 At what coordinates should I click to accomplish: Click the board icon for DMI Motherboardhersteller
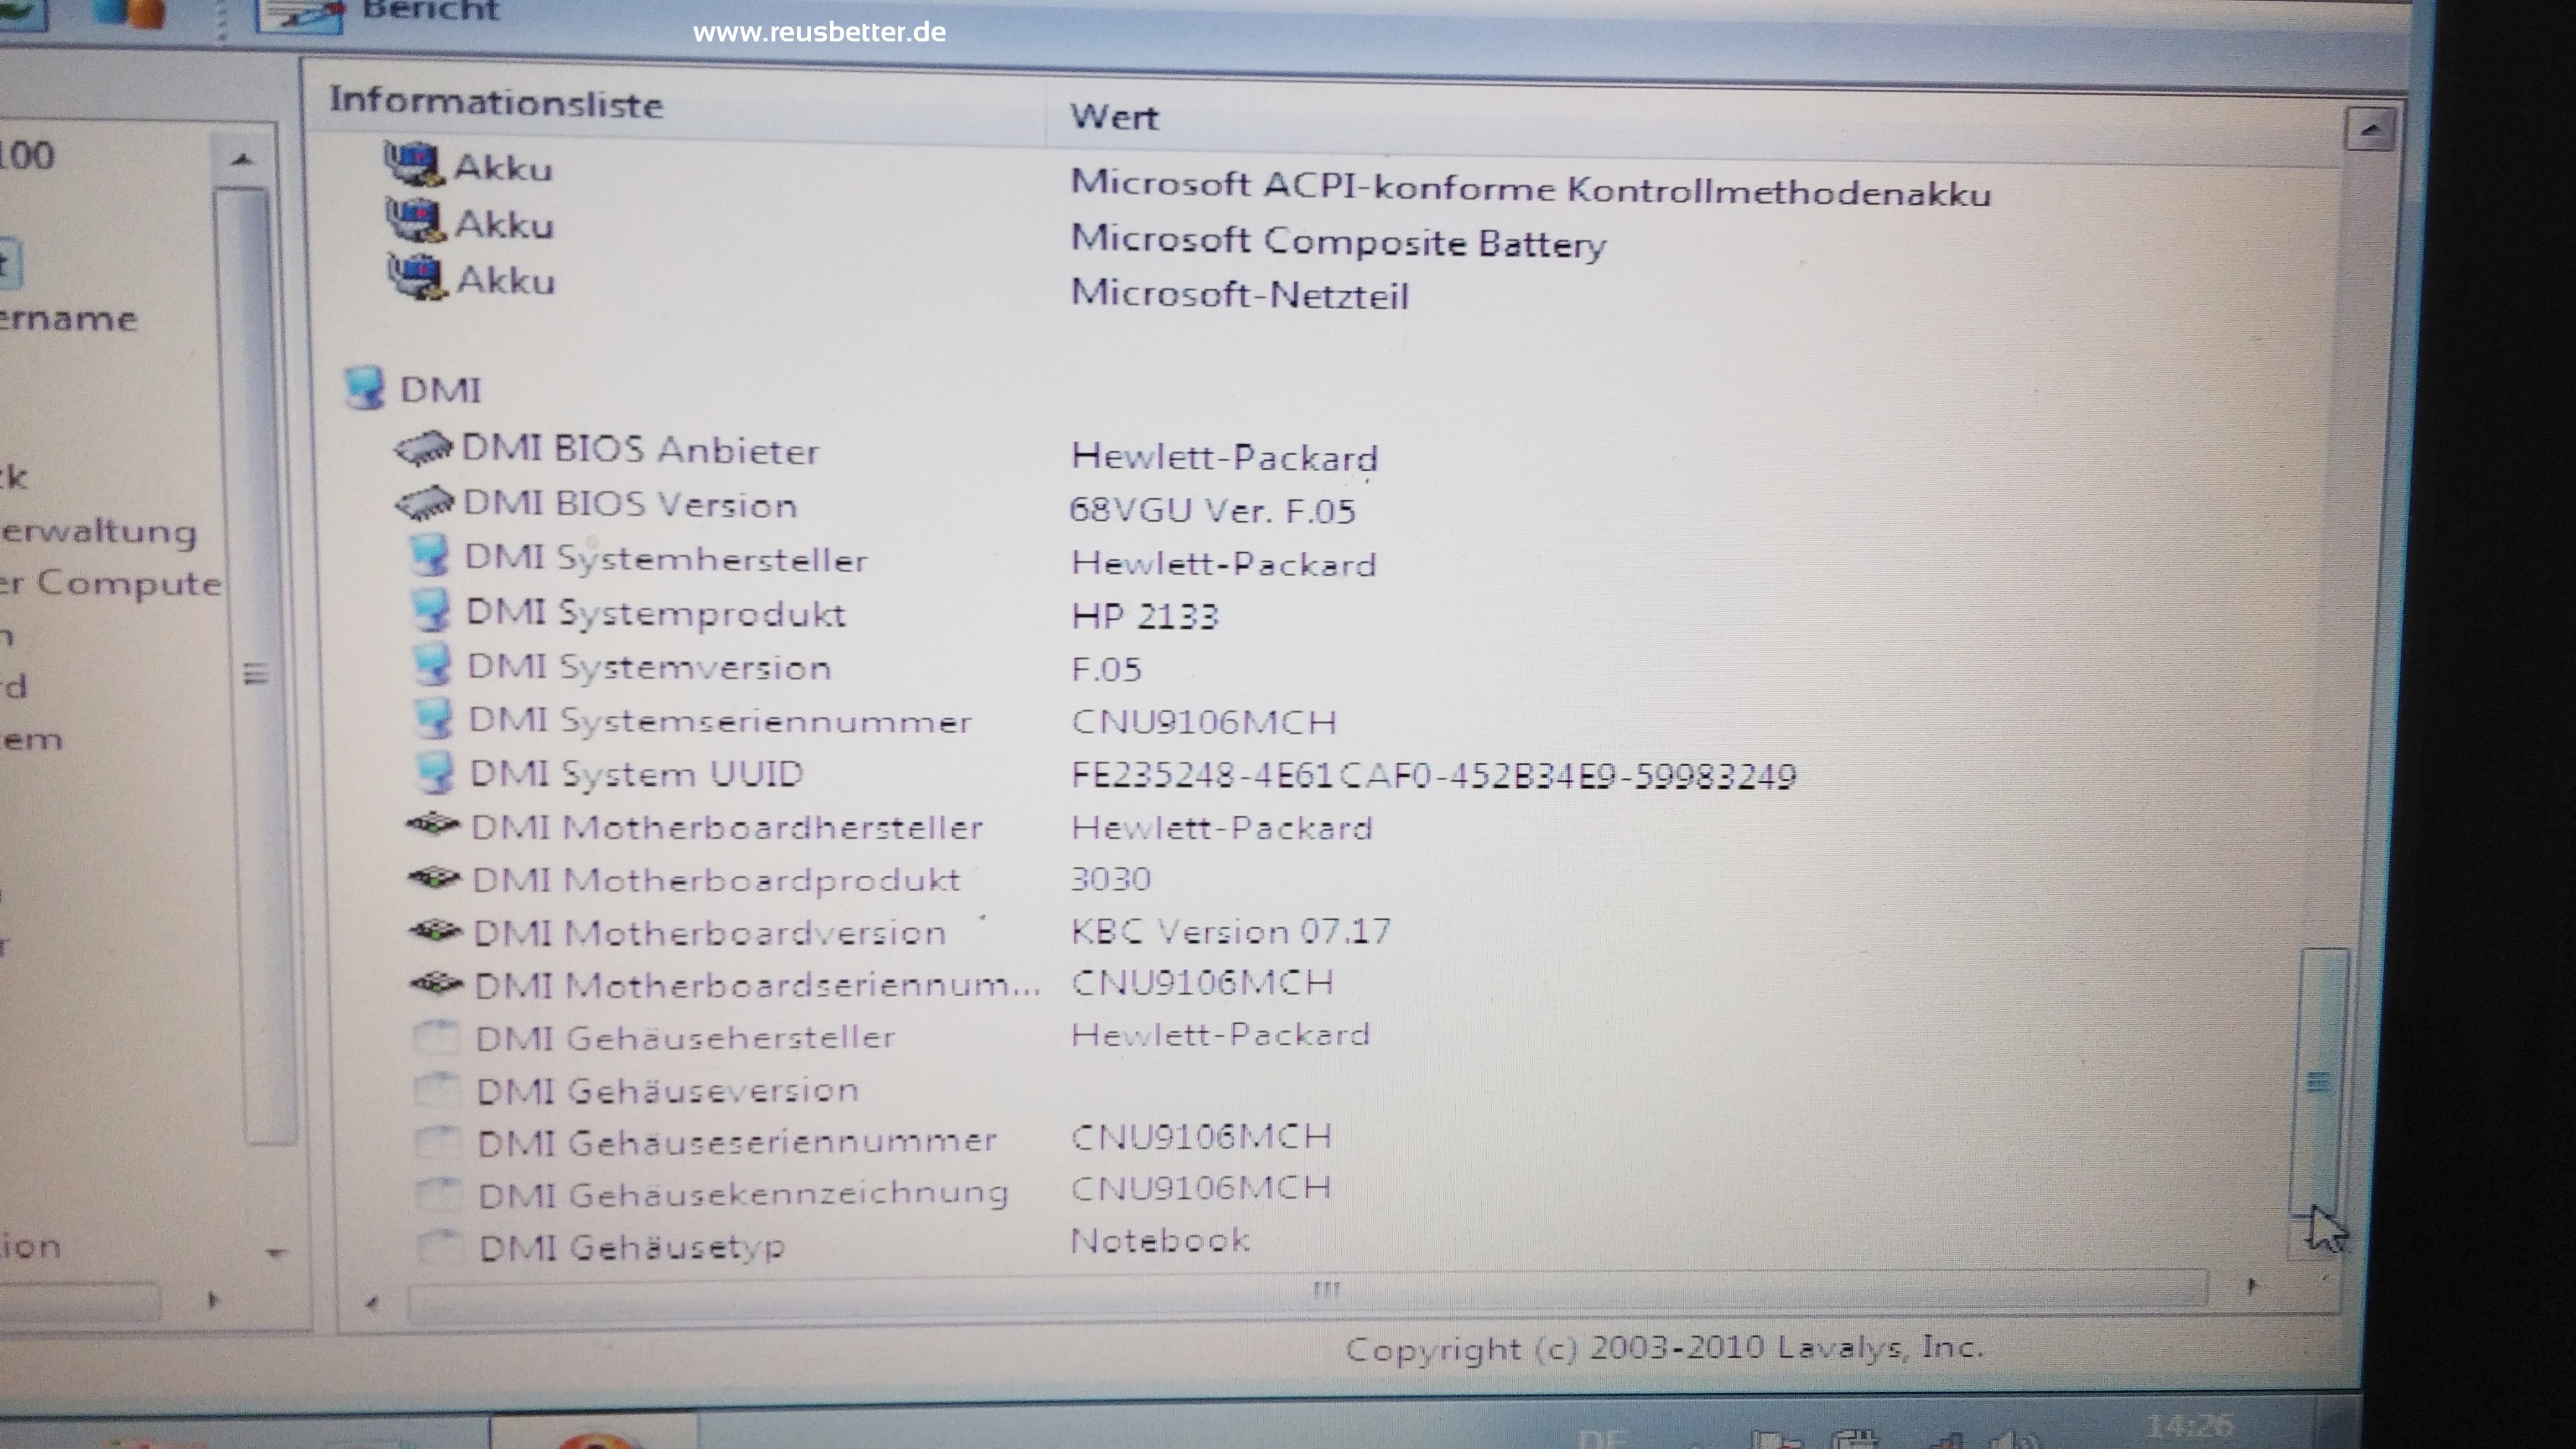pos(434,825)
